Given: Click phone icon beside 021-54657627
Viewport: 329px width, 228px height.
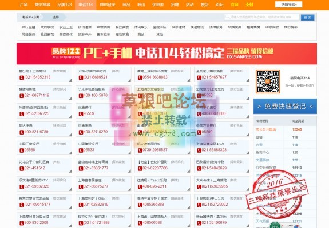Looking at the screenshot, I should coord(199,78).
